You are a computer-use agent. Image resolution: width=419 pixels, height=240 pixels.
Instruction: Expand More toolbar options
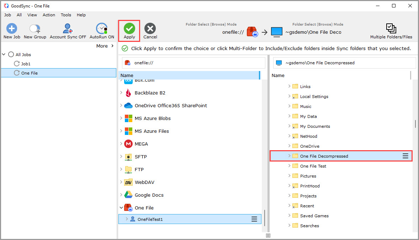105,46
